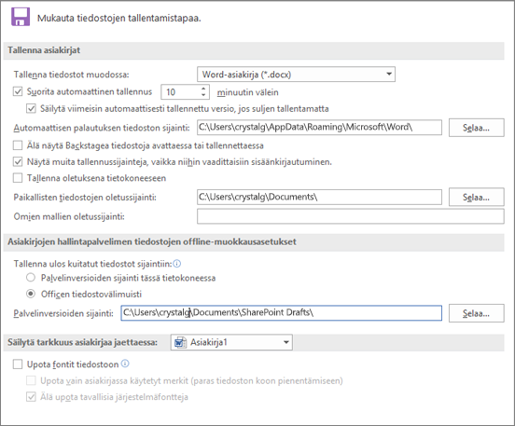515x426 pixels.
Task: Enable Älä näytä Backstagea tiedostoja avattaessa
Action: coord(18,145)
